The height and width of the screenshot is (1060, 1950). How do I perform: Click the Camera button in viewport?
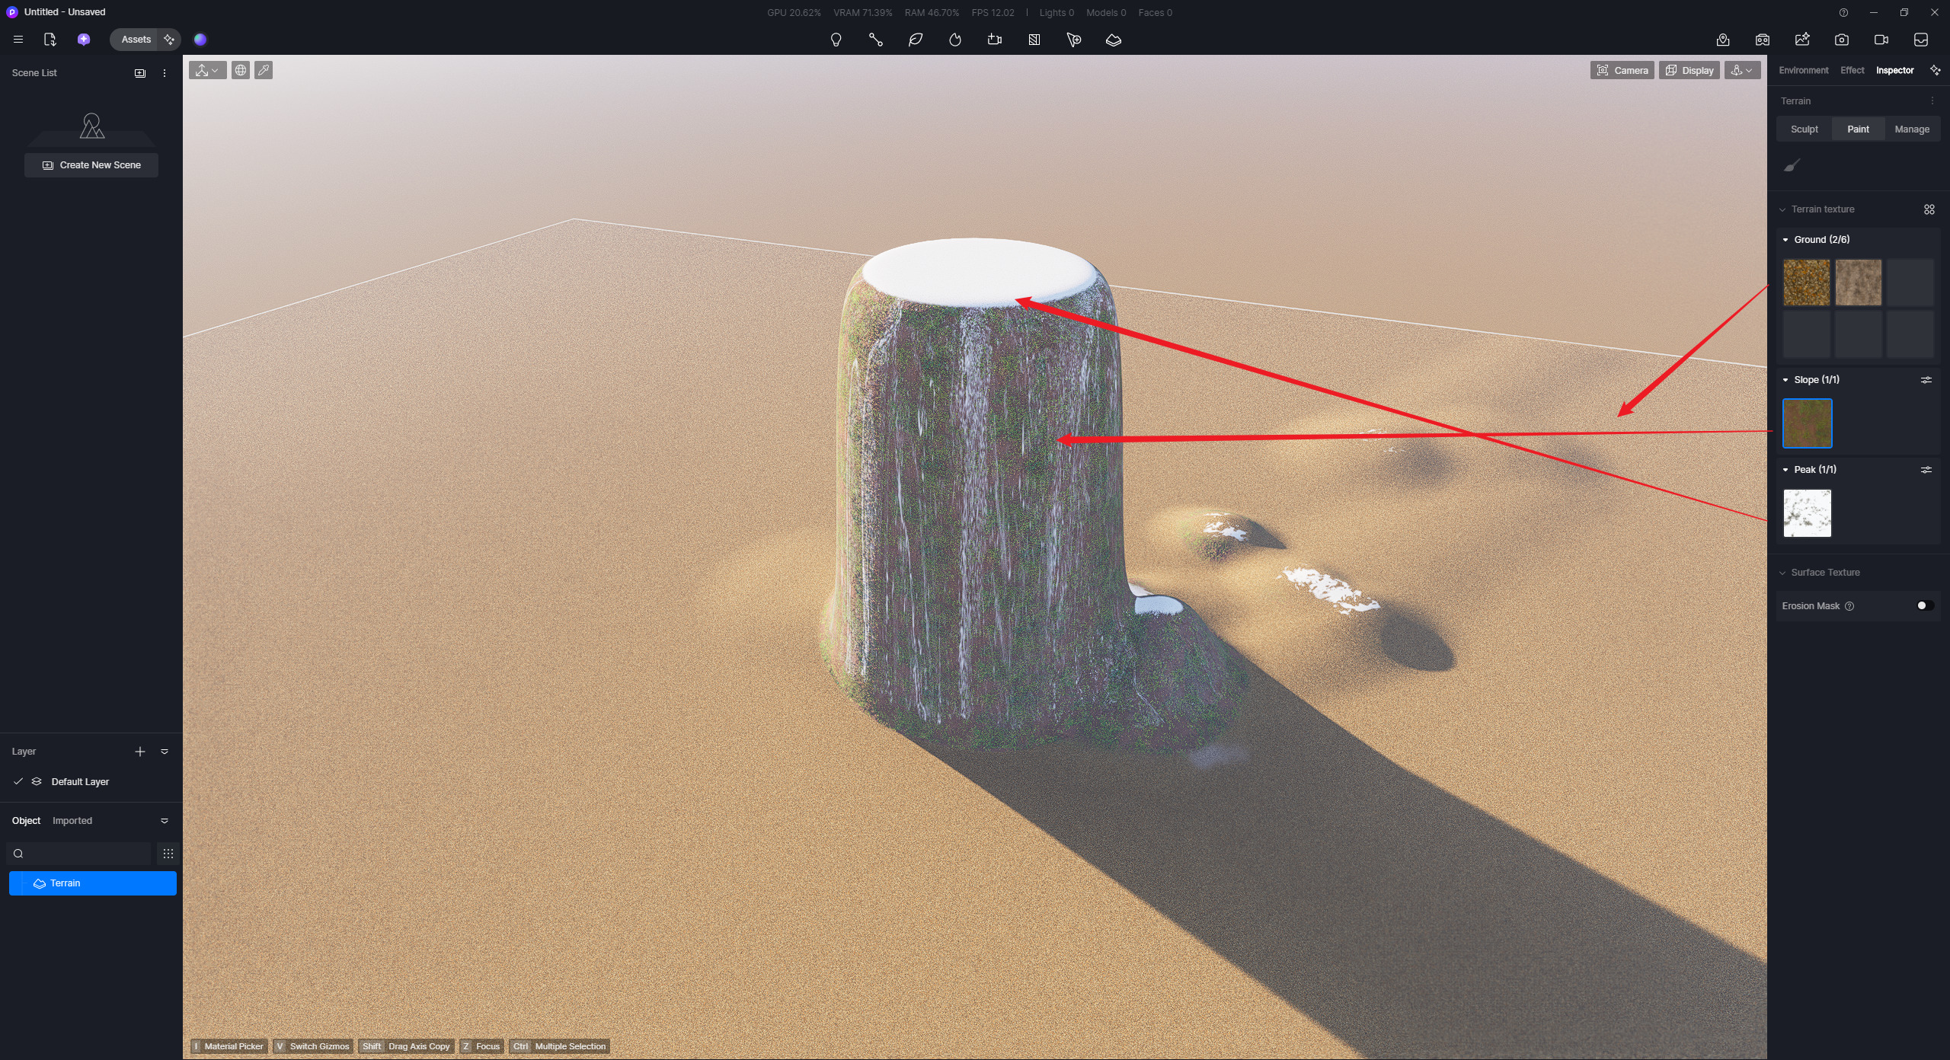(x=1622, y=70)
